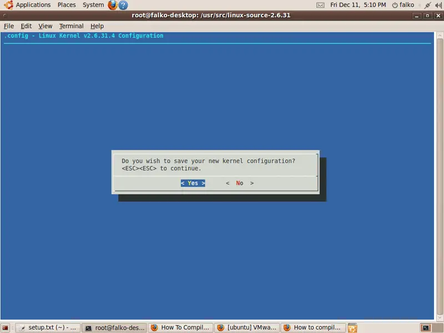The image size is (444, 333).
Task: Click the Show Desktop icon in bottom panel
Action: point(5,328)
